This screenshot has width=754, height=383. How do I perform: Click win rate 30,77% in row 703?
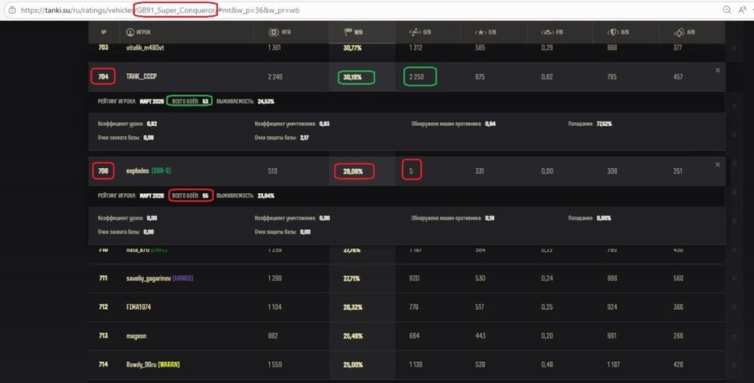[x=352, y=48]
